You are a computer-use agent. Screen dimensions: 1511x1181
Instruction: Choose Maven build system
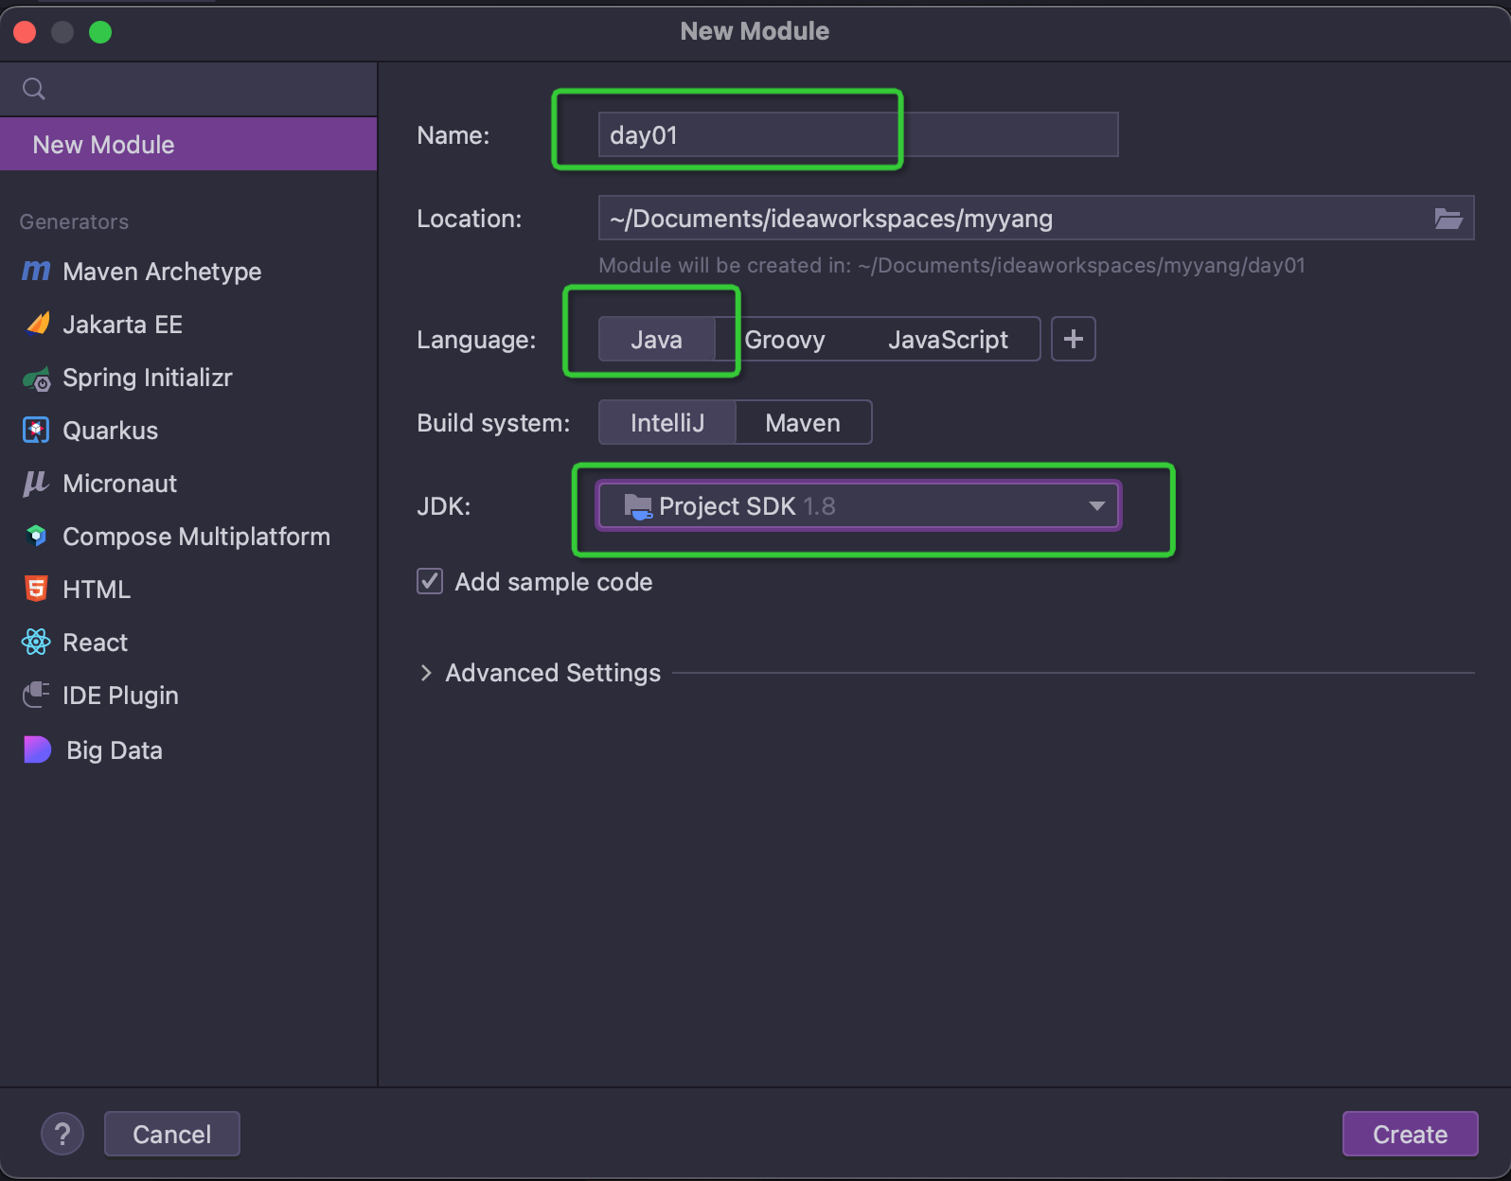(x=803, y=423)
